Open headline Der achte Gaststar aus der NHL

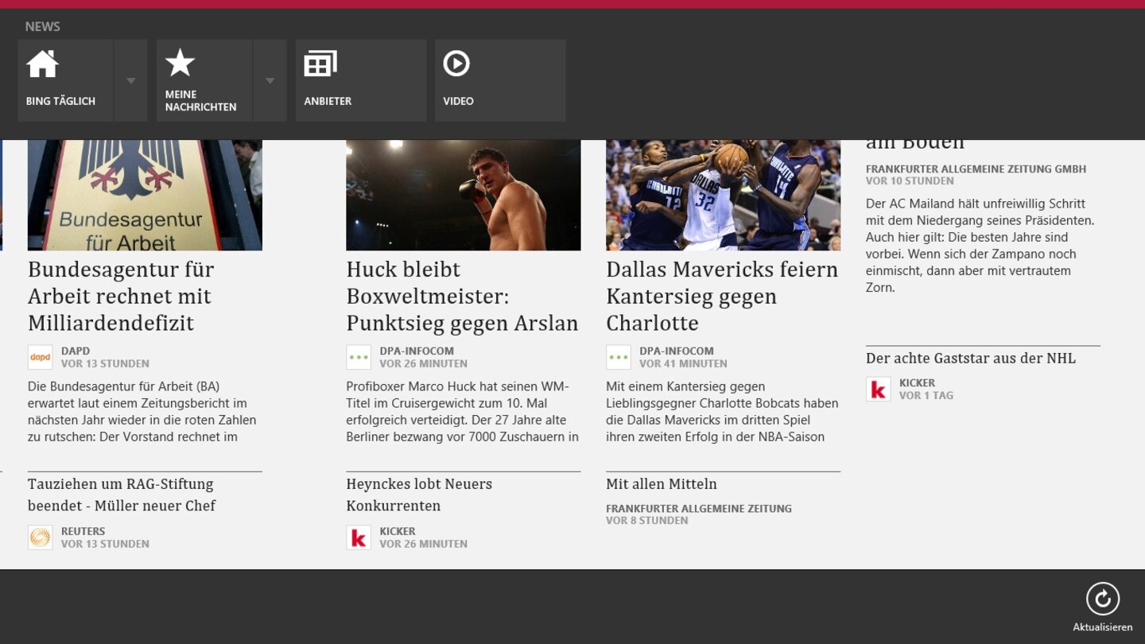(971, 358)
